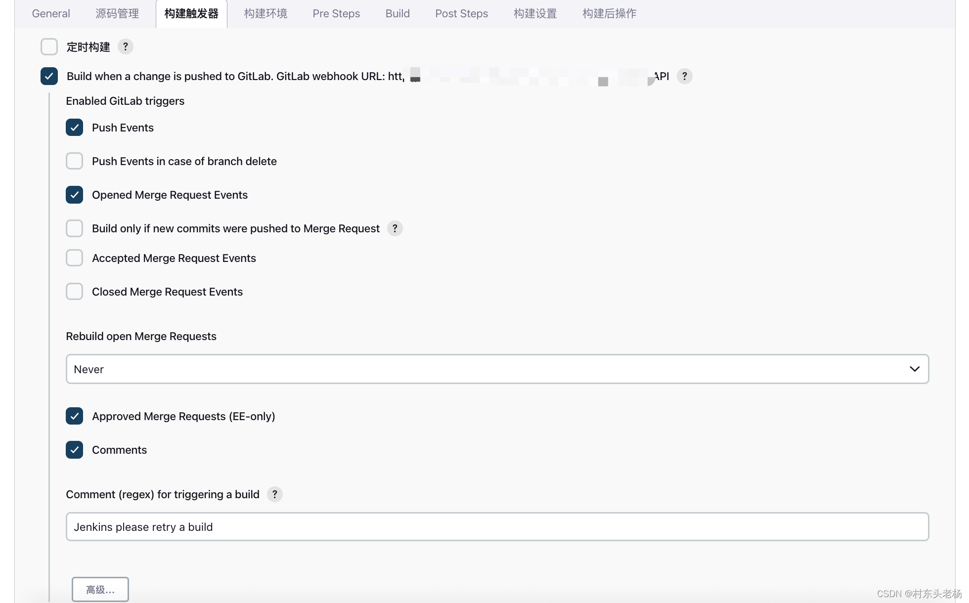This screenshot has width=969, height=603.
Task: Enable the 定时构建 checkbox
Action: [49, 46]
